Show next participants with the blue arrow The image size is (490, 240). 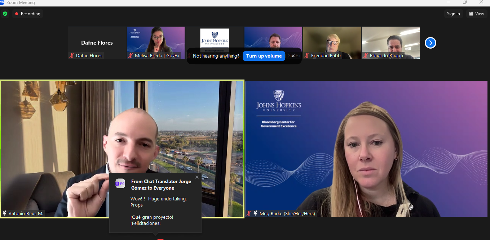point(430,43)
